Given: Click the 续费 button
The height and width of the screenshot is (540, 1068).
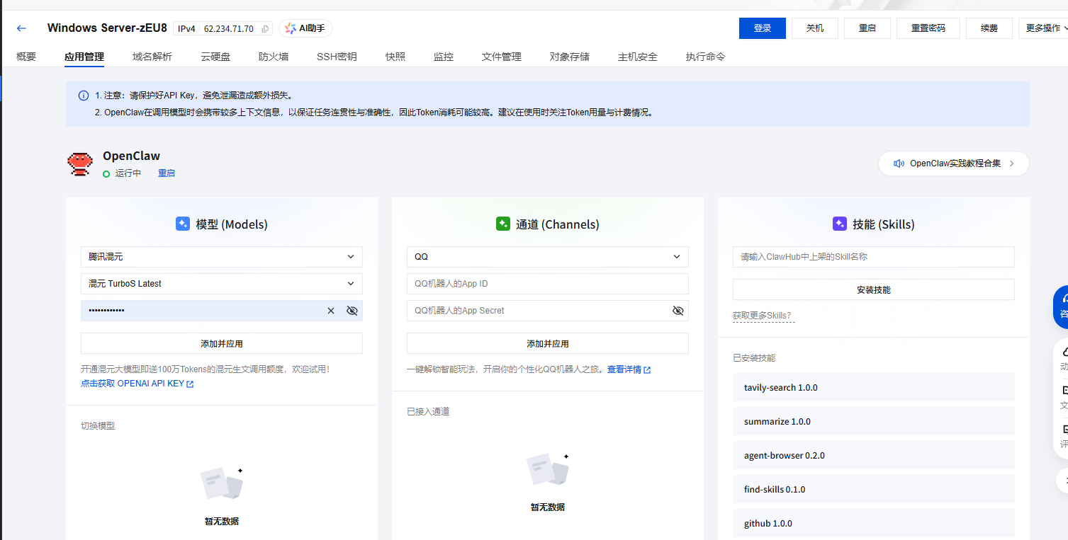Looking at the screenshot, I should pyautogui.click(x=989, y=28).
